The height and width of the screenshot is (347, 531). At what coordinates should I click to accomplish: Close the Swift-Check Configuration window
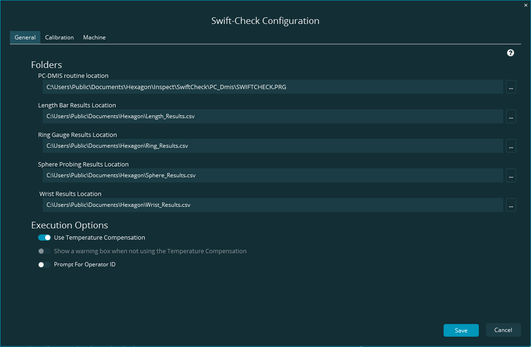coord(525,5)
